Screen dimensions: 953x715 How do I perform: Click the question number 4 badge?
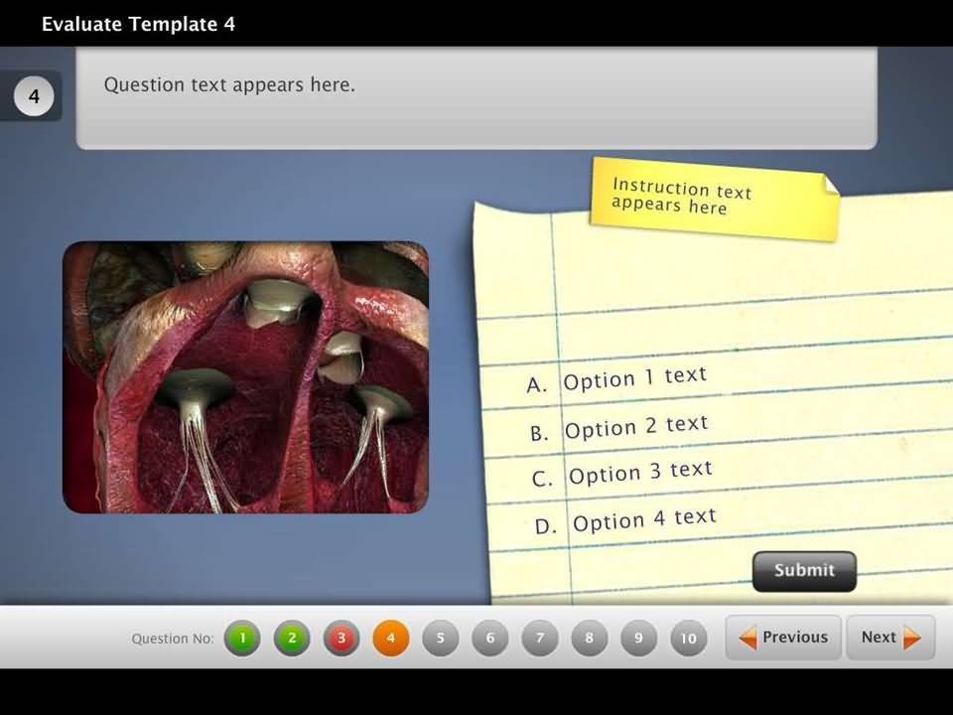pyautogui.click(x=34, y=97)
